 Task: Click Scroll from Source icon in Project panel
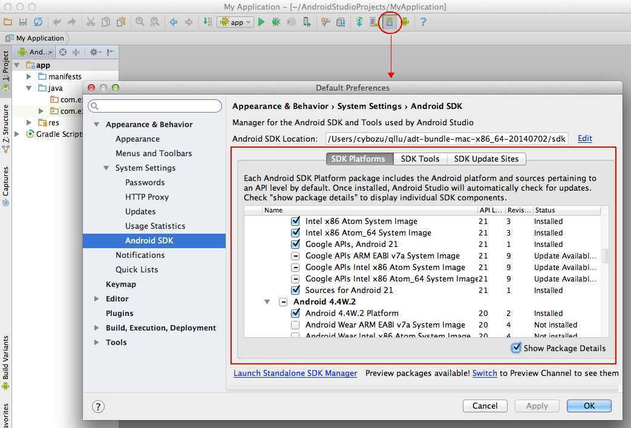click(x=63, y=52)
